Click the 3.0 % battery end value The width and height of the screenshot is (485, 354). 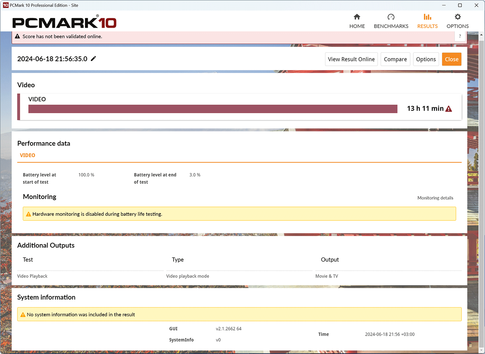[x=195, y=175]
